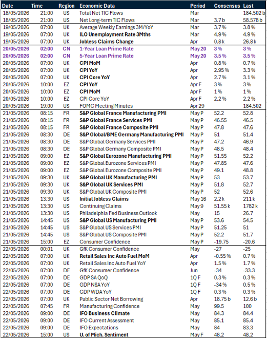Select S&P Global Germany Composite PMI
Screen dimensions: 267x338
(120, 149)
